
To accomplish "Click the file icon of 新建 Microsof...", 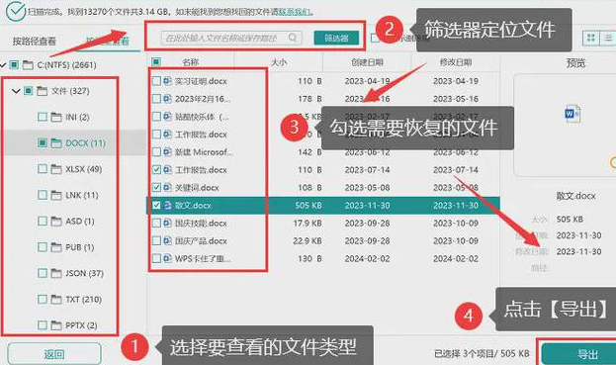I will click(x=167, y=151).
